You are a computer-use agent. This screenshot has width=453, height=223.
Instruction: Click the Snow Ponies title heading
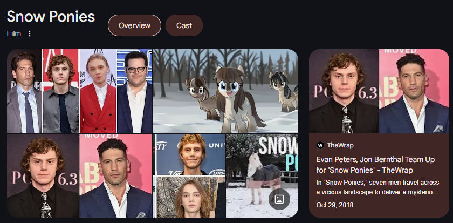pyautogui.click(x=51, y=17)
